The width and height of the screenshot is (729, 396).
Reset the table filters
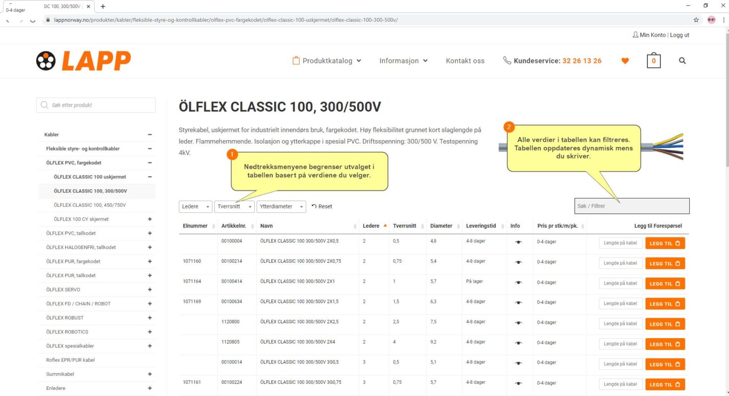[x=322, y=206]
